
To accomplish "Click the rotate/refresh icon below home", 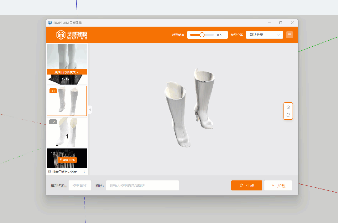I will [x=288, y=115].
